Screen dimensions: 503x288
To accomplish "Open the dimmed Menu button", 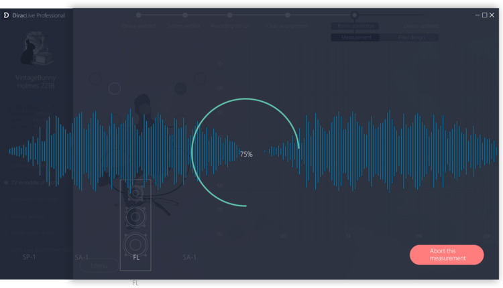I will 99,266.
